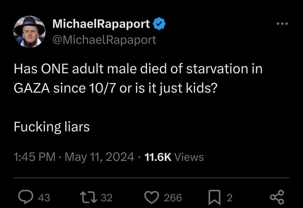The height and width of the screenshot is (208, 303).
Task: Open the profile picture of MichaelRapaport
Action: coord(29,32)
